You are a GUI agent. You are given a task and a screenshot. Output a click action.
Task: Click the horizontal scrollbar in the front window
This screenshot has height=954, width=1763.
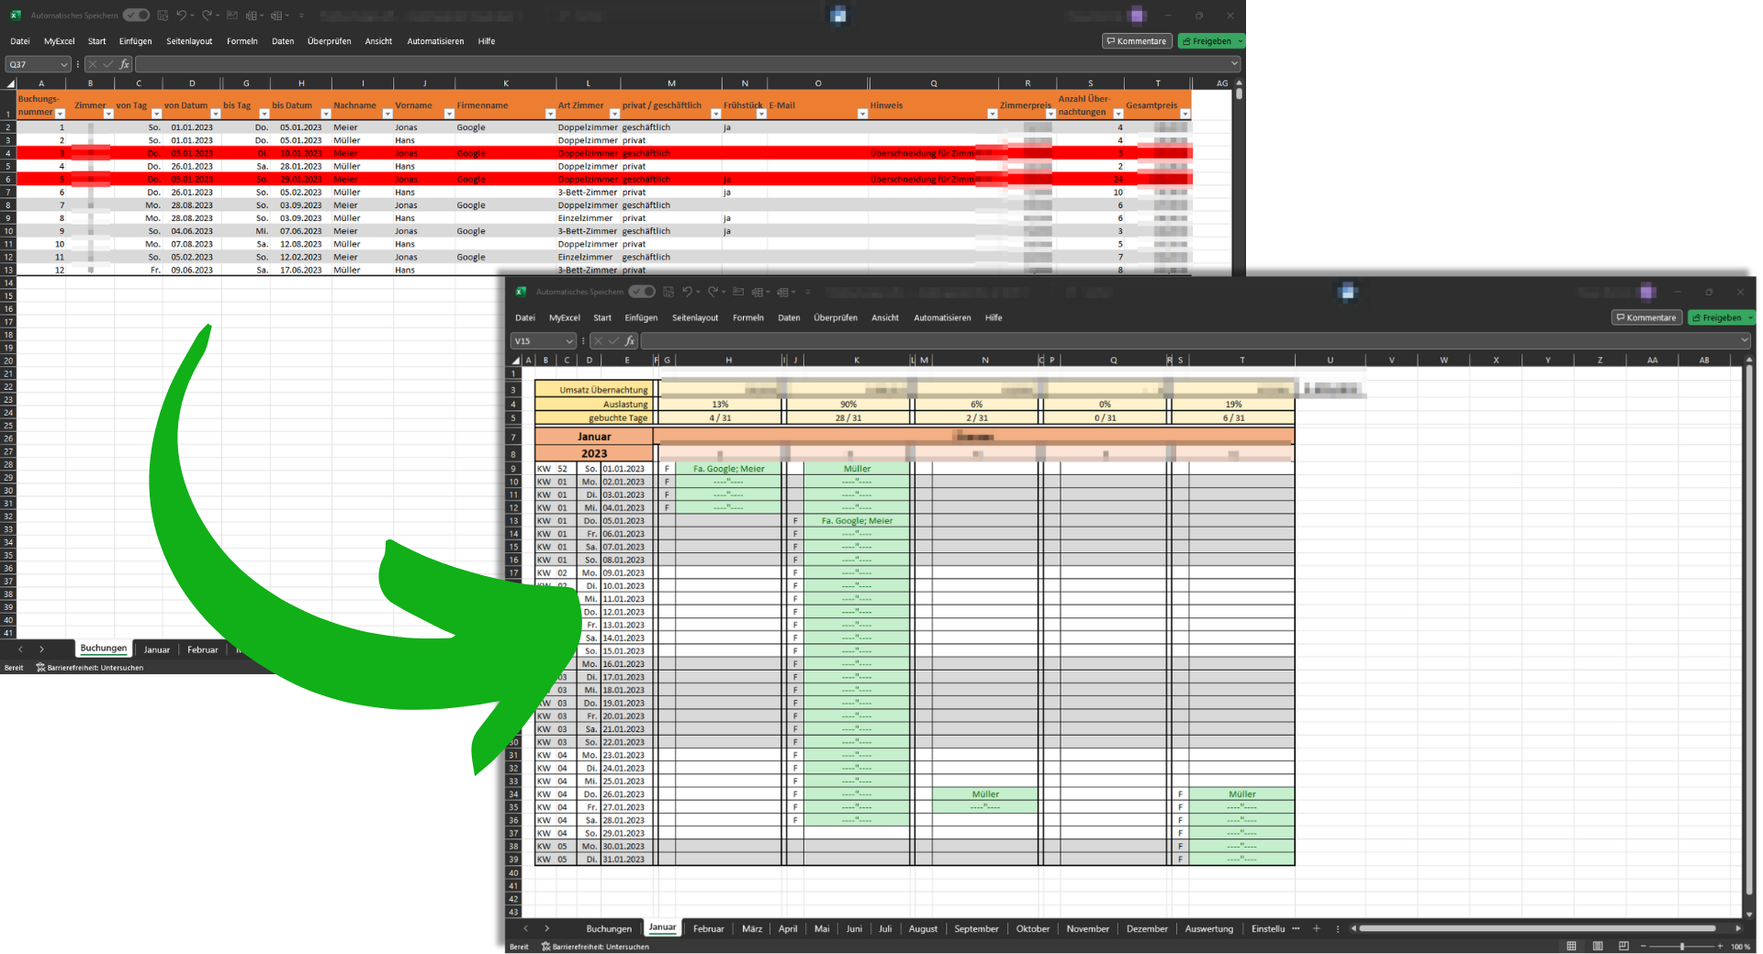[x=1538, y=928]
